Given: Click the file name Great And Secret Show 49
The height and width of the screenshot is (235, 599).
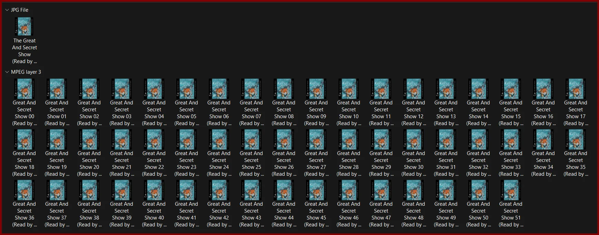Looking at the screenshot, I should pyautogui.click(x=446, y=214).
